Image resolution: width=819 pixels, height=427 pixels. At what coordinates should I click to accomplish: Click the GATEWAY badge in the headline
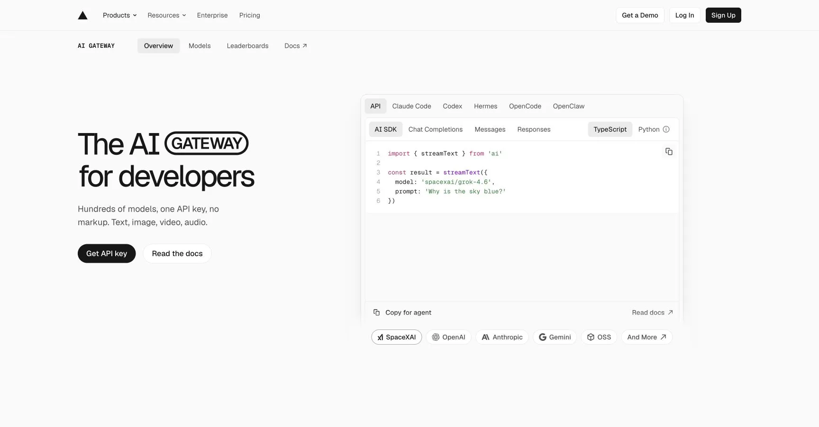[206, 143]
